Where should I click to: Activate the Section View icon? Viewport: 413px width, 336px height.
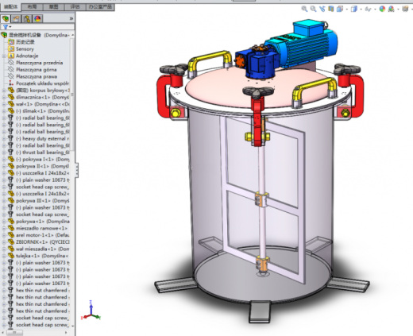point(331,9)
